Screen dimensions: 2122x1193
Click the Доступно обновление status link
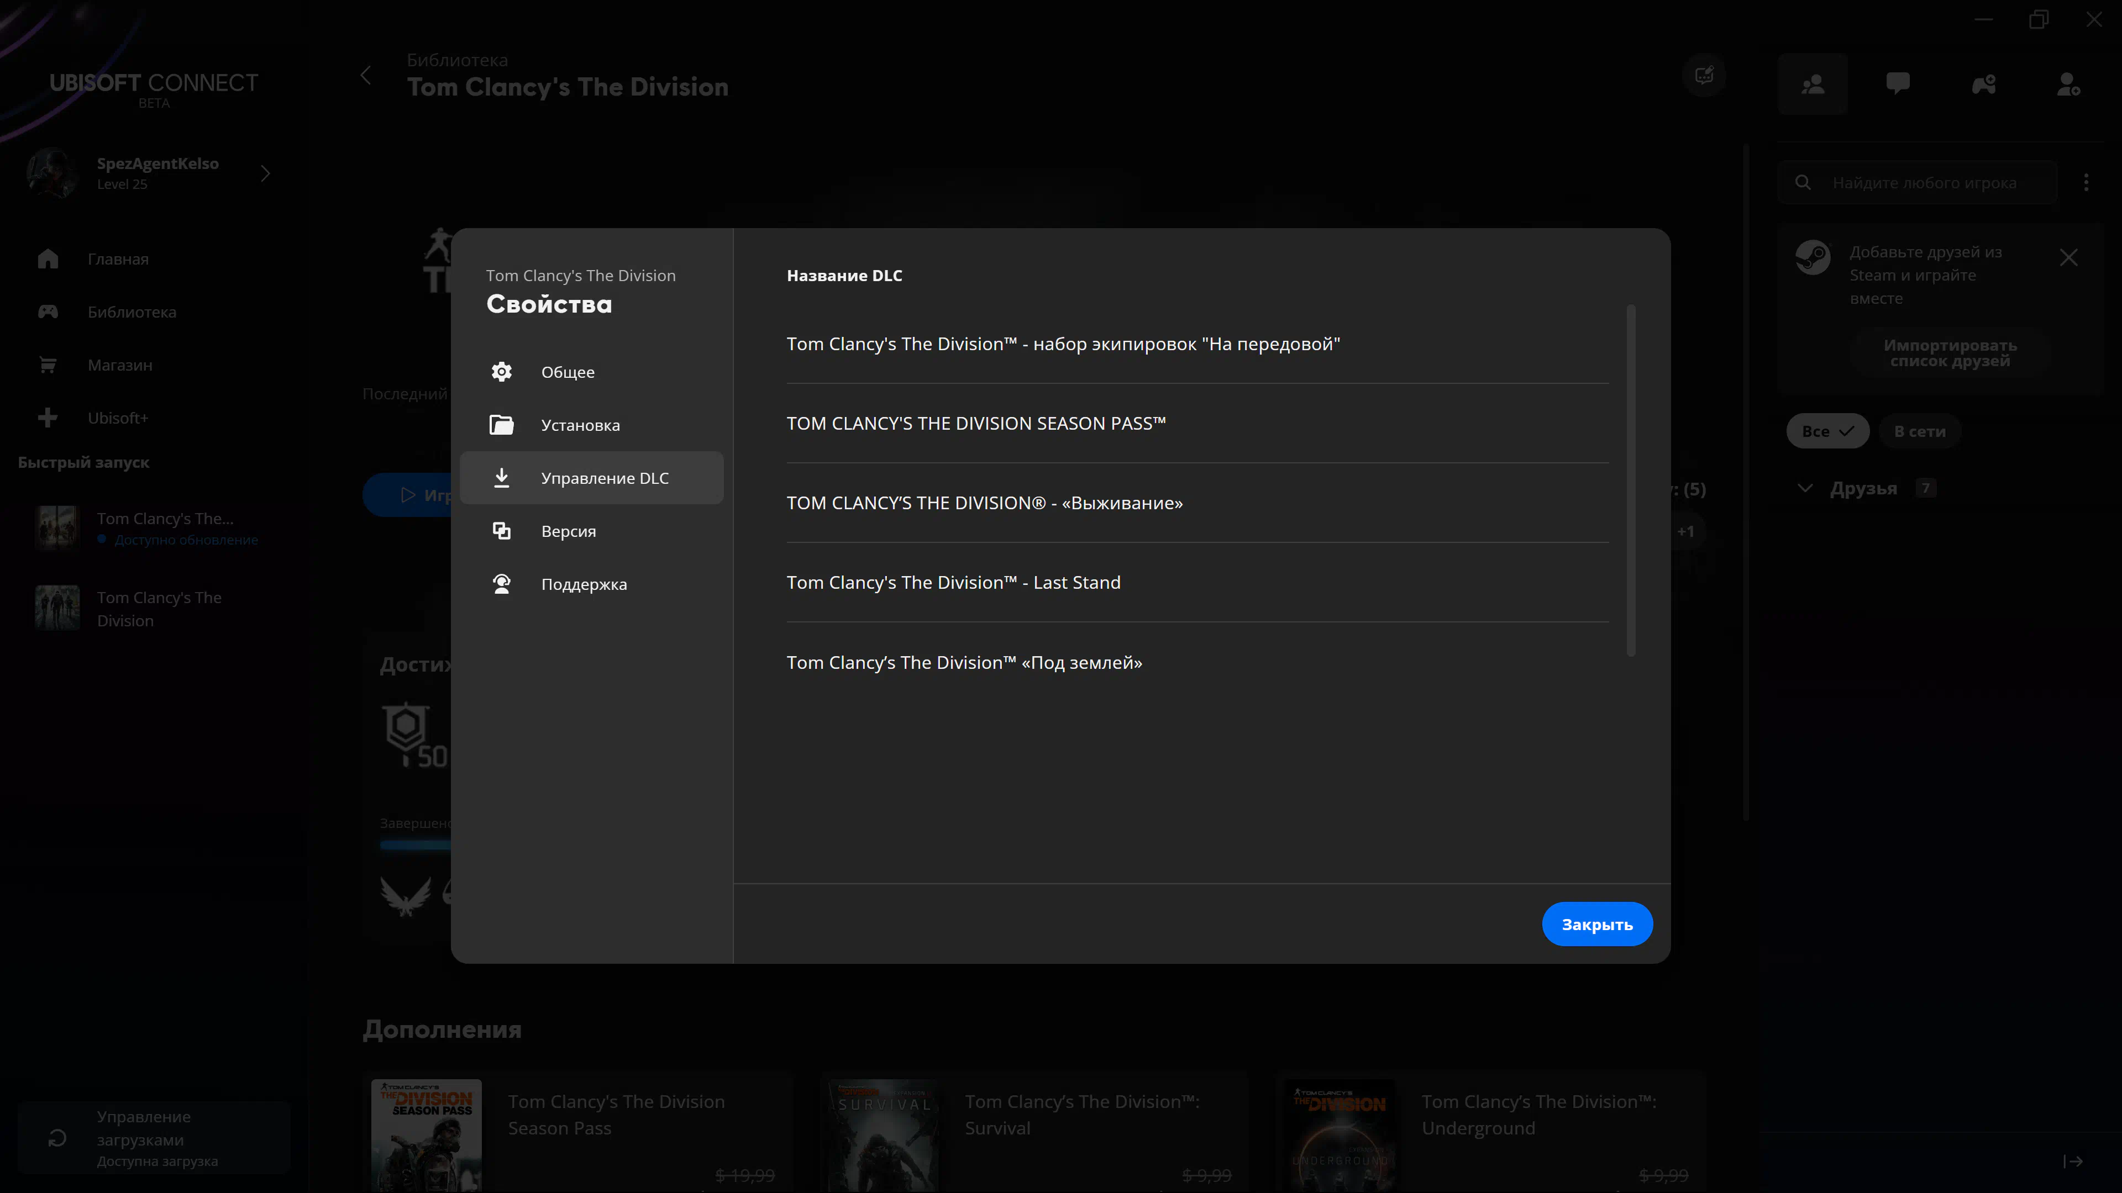coord(186,540)
